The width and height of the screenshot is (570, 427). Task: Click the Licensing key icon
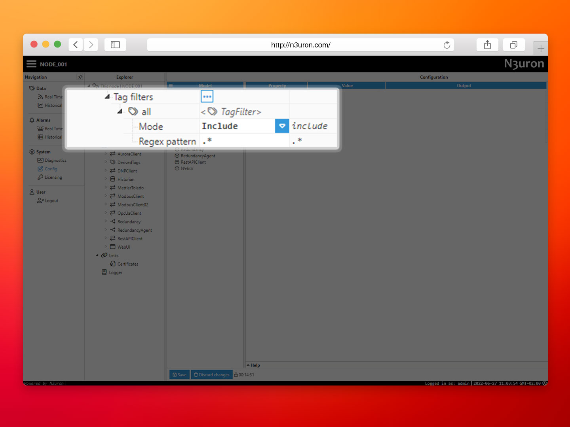pos(40,178)
